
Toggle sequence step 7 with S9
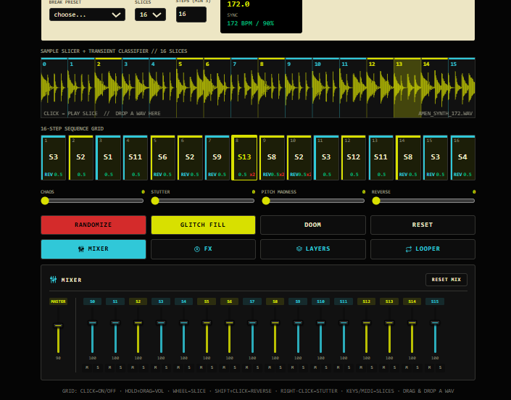point(217,158)
